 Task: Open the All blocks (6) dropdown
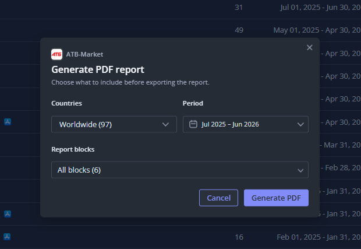click(x=180, y=170)
